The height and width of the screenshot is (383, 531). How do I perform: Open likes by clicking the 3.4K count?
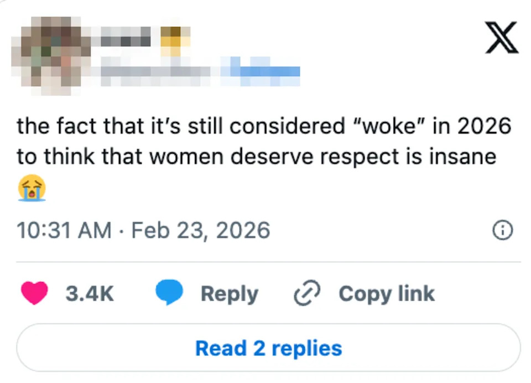pyautogui.click(x=90, y=293)
